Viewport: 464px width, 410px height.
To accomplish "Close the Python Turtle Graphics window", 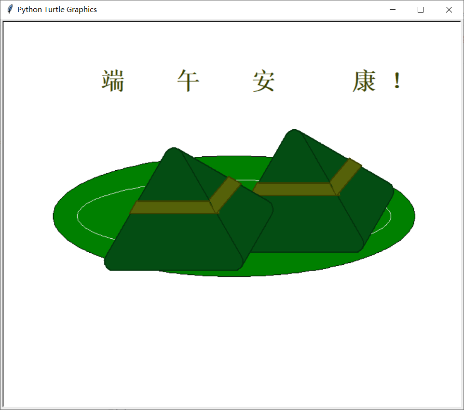I will [x=449, y=10].
